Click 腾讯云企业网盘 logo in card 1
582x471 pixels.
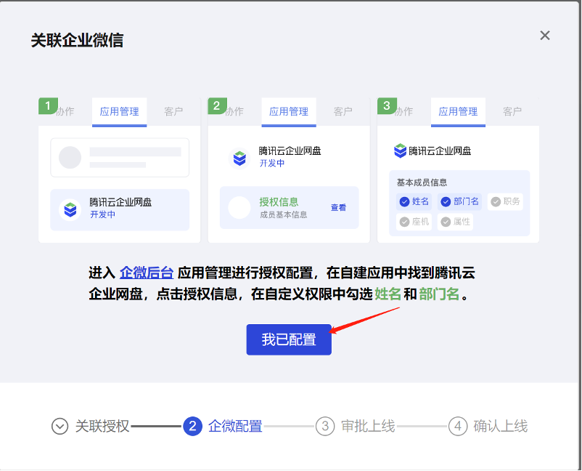click(70, 209)
